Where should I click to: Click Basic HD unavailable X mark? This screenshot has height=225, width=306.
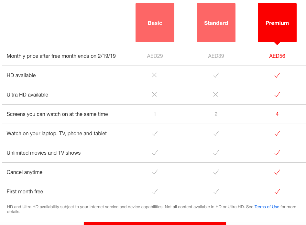pyautogui.click(x=154, y=75)
